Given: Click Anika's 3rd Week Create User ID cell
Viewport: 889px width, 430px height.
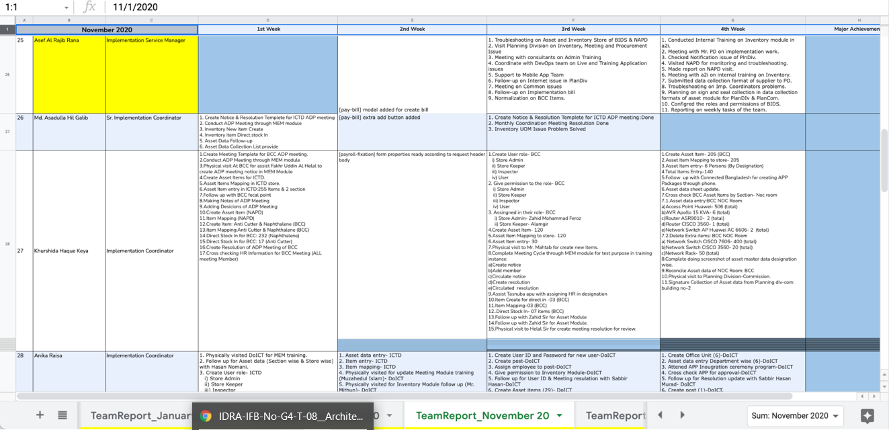Looking at the screenshot, I should coord(573,371).
